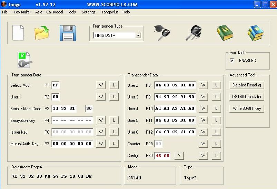Lock Encryption Key P4
This screenshot has width=277, height=189.
[114, 120]
